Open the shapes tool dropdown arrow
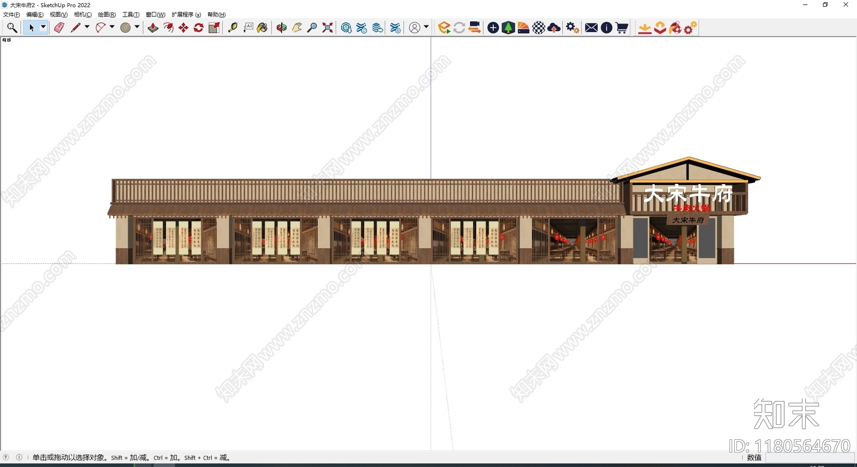This screenshot has width=857, height=467. pyautogui.click(x=137, y=27)
